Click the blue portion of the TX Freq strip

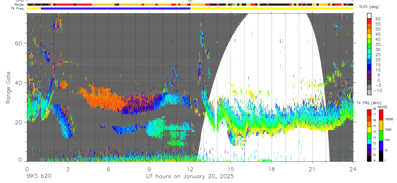(115, 8)
